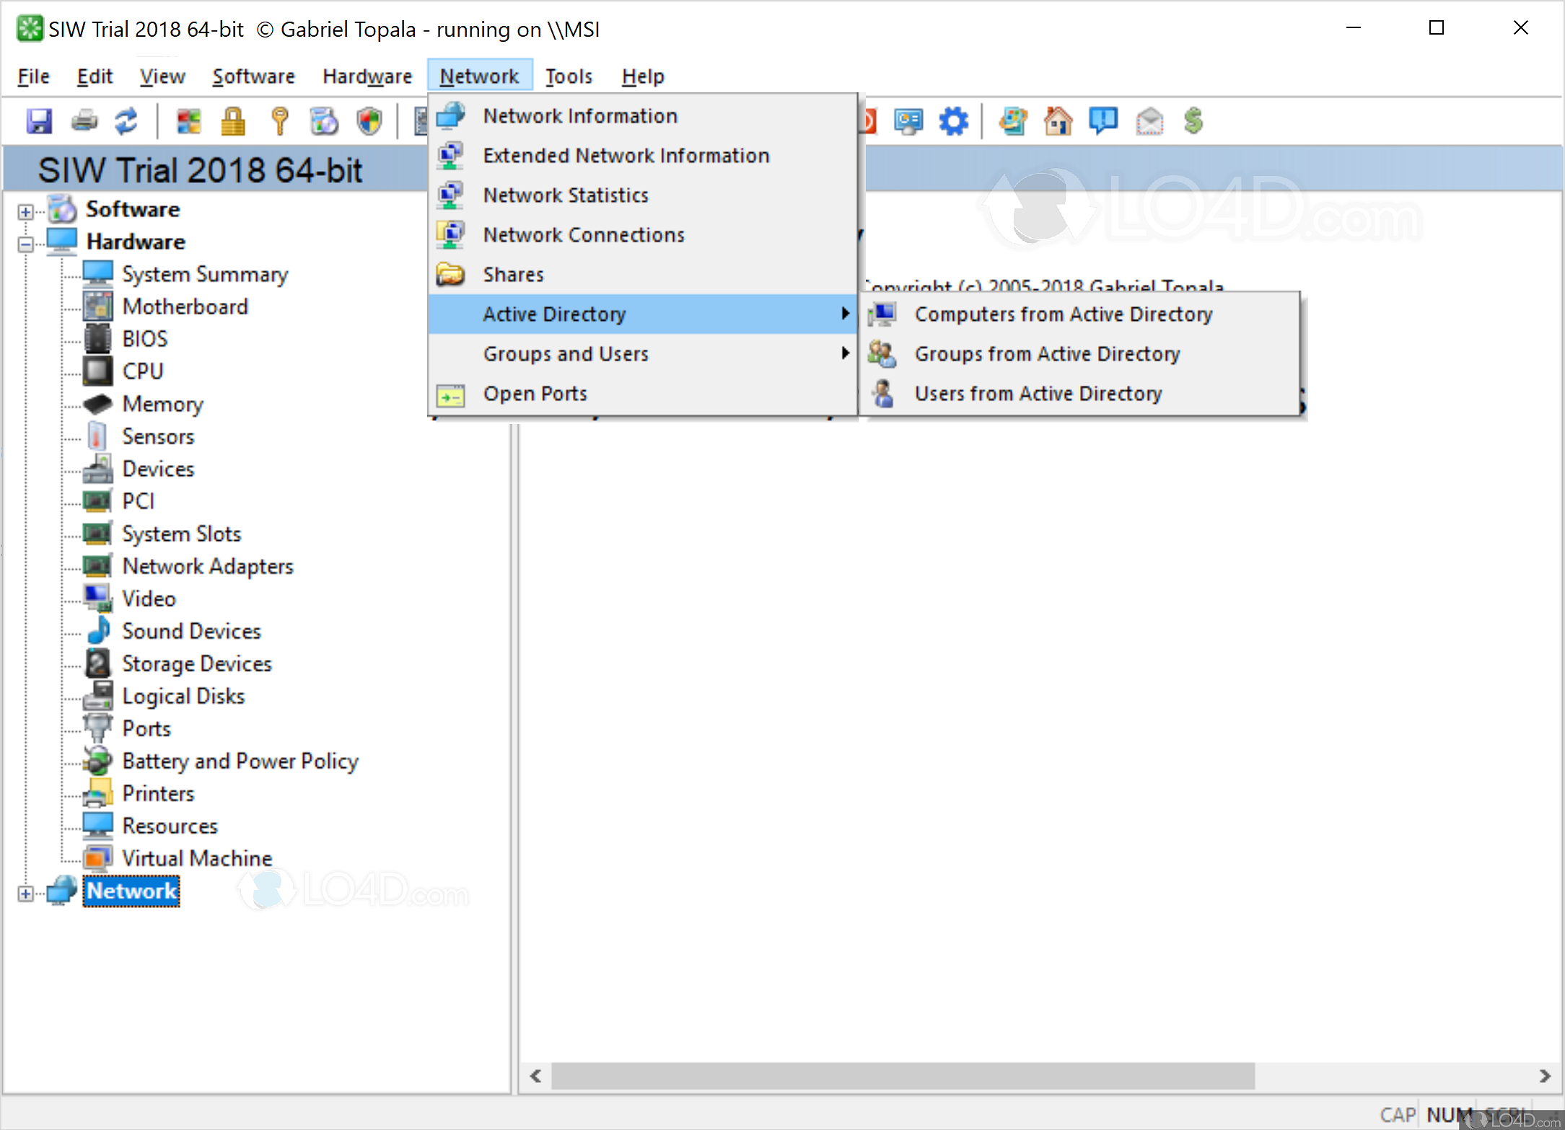Select Network Statistics from the menu
Viewport: 1565px width, 1130px height.
click(566, 195)
